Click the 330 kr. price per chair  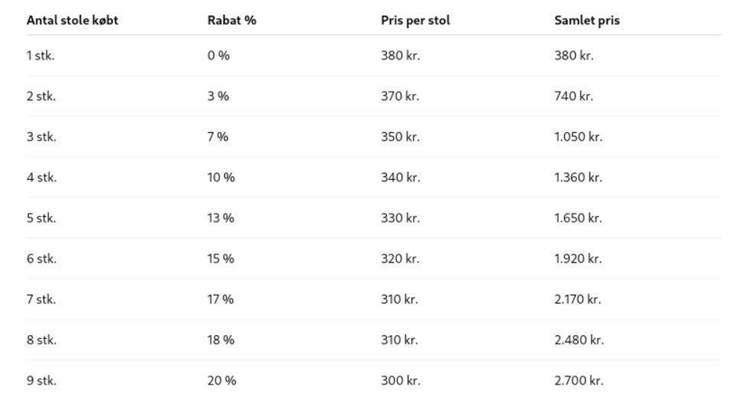pyautogui.click(x=401, y=218)
